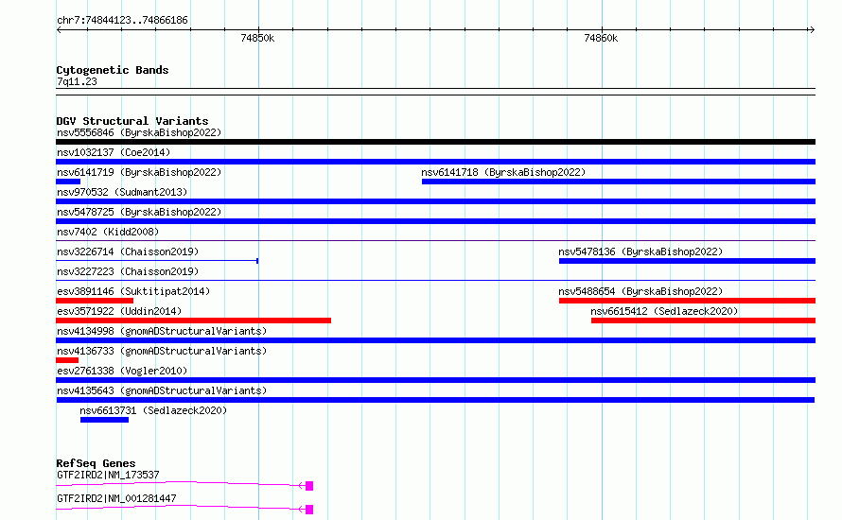Click the blue nsv5478725 variant bar
Viewport: 842px width, 520px height.
[435, 221]
